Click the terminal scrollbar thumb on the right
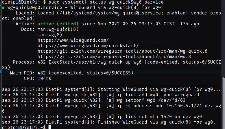Image resolution: width=225 pixels, height=129 pixels. [x=224, y=103]
